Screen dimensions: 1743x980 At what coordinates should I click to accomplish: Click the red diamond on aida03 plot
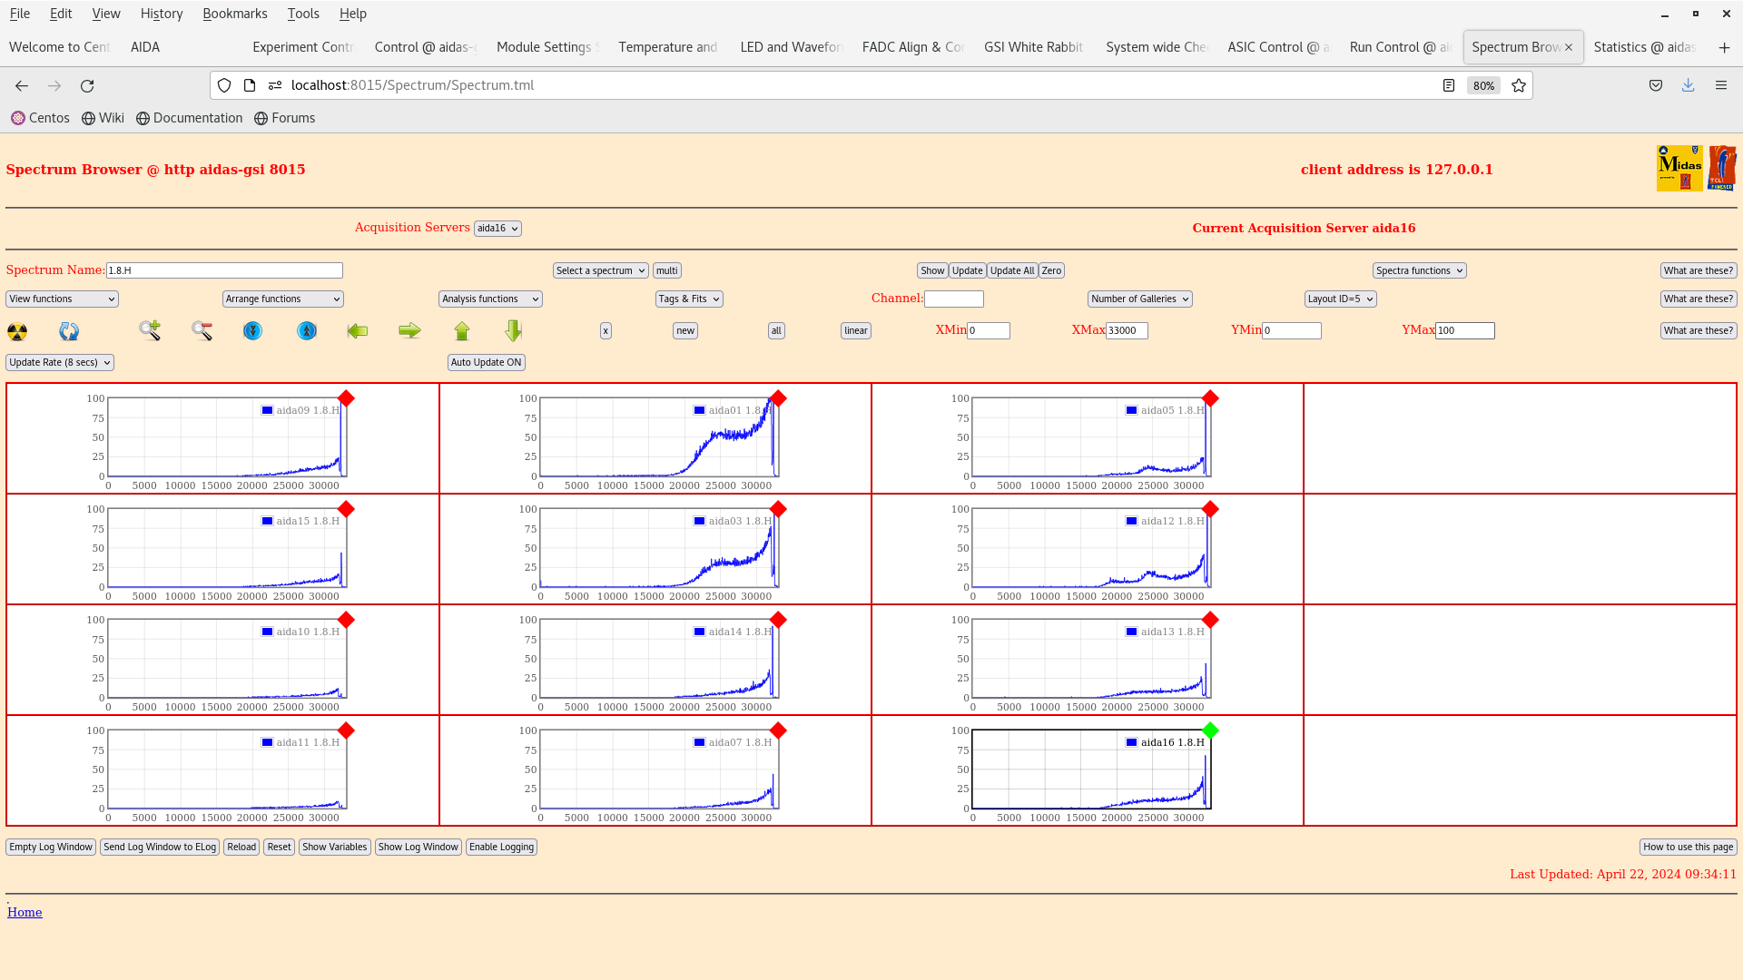[778, 509]
